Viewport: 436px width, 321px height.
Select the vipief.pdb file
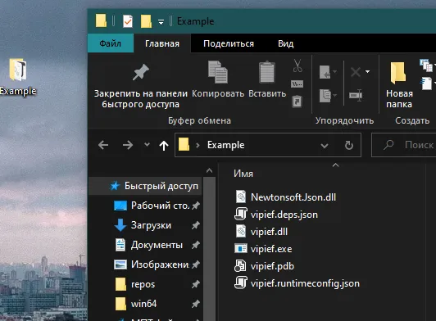[x=264, y=266]
